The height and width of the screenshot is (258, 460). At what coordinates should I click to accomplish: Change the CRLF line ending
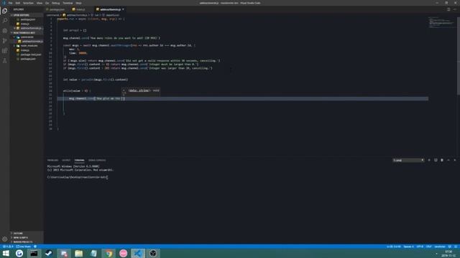[428, 247]
